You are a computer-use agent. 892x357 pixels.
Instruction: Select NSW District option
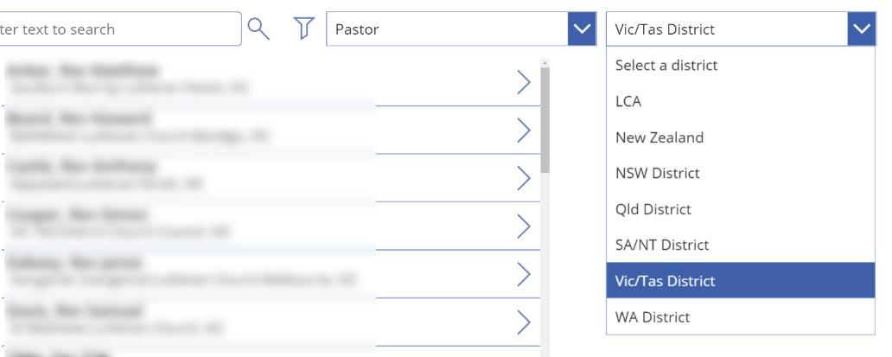[741, 173]
